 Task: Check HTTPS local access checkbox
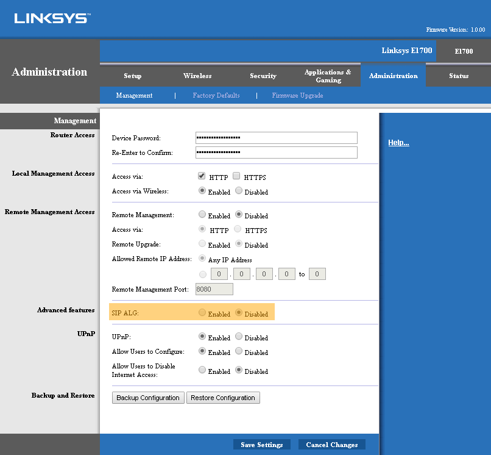click(x=236, y=176)
